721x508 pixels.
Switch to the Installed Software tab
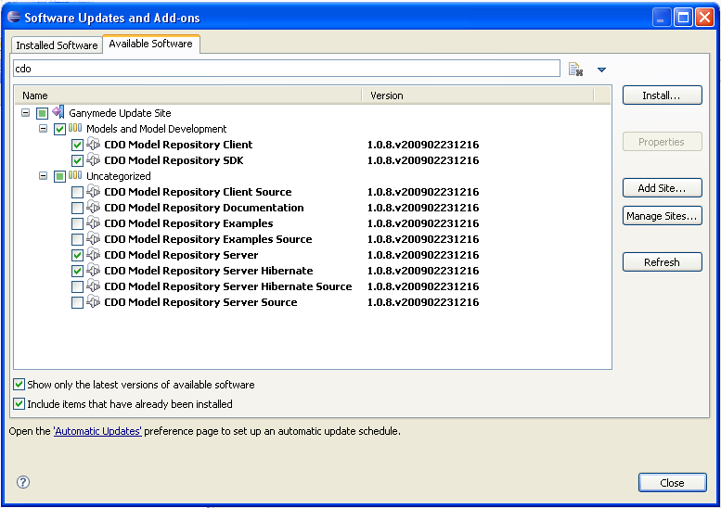(57, 45)
